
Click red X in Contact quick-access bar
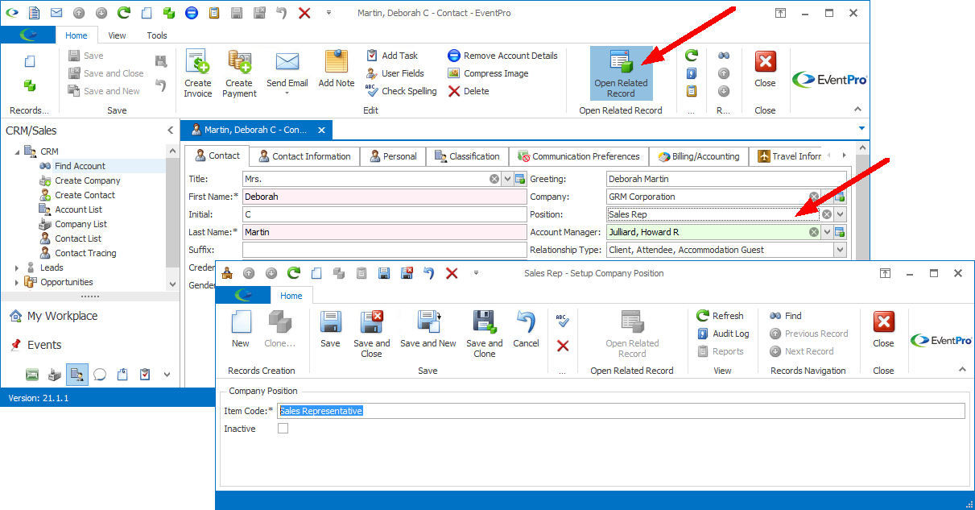[304, 13]
